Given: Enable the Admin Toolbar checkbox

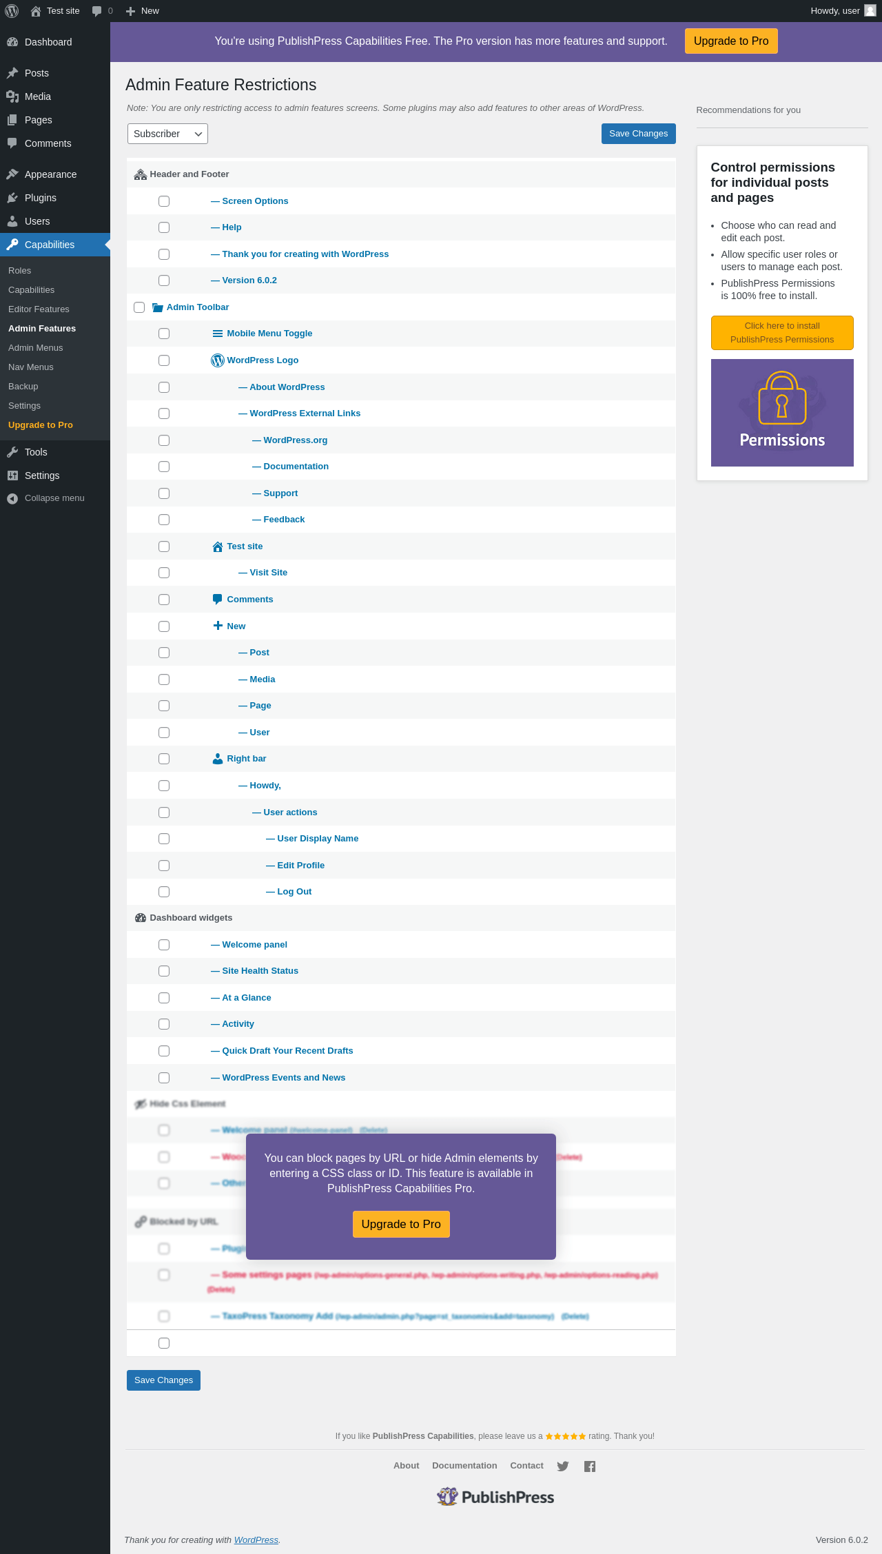Looking at the screenshot, I should pos(139,307).
